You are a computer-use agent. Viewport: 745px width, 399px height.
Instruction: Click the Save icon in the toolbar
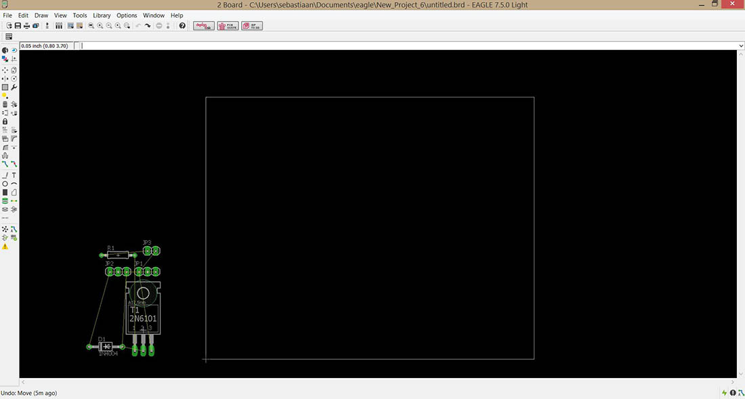[18, 26]
